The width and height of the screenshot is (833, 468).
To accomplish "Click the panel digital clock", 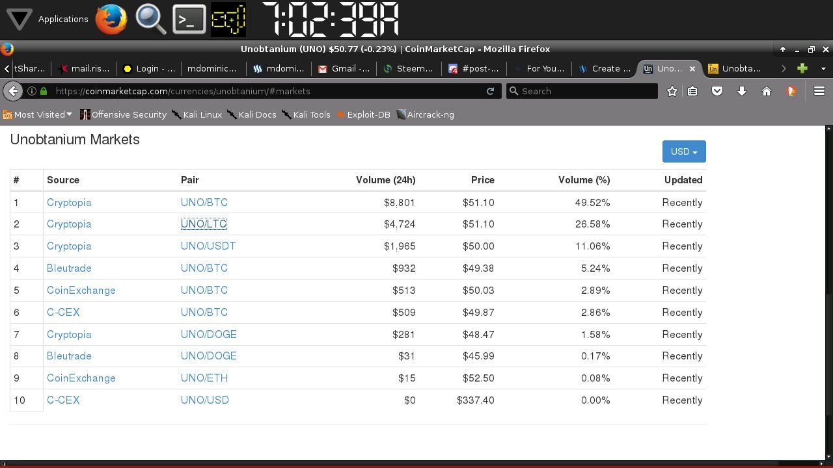I will pos(331,19).
